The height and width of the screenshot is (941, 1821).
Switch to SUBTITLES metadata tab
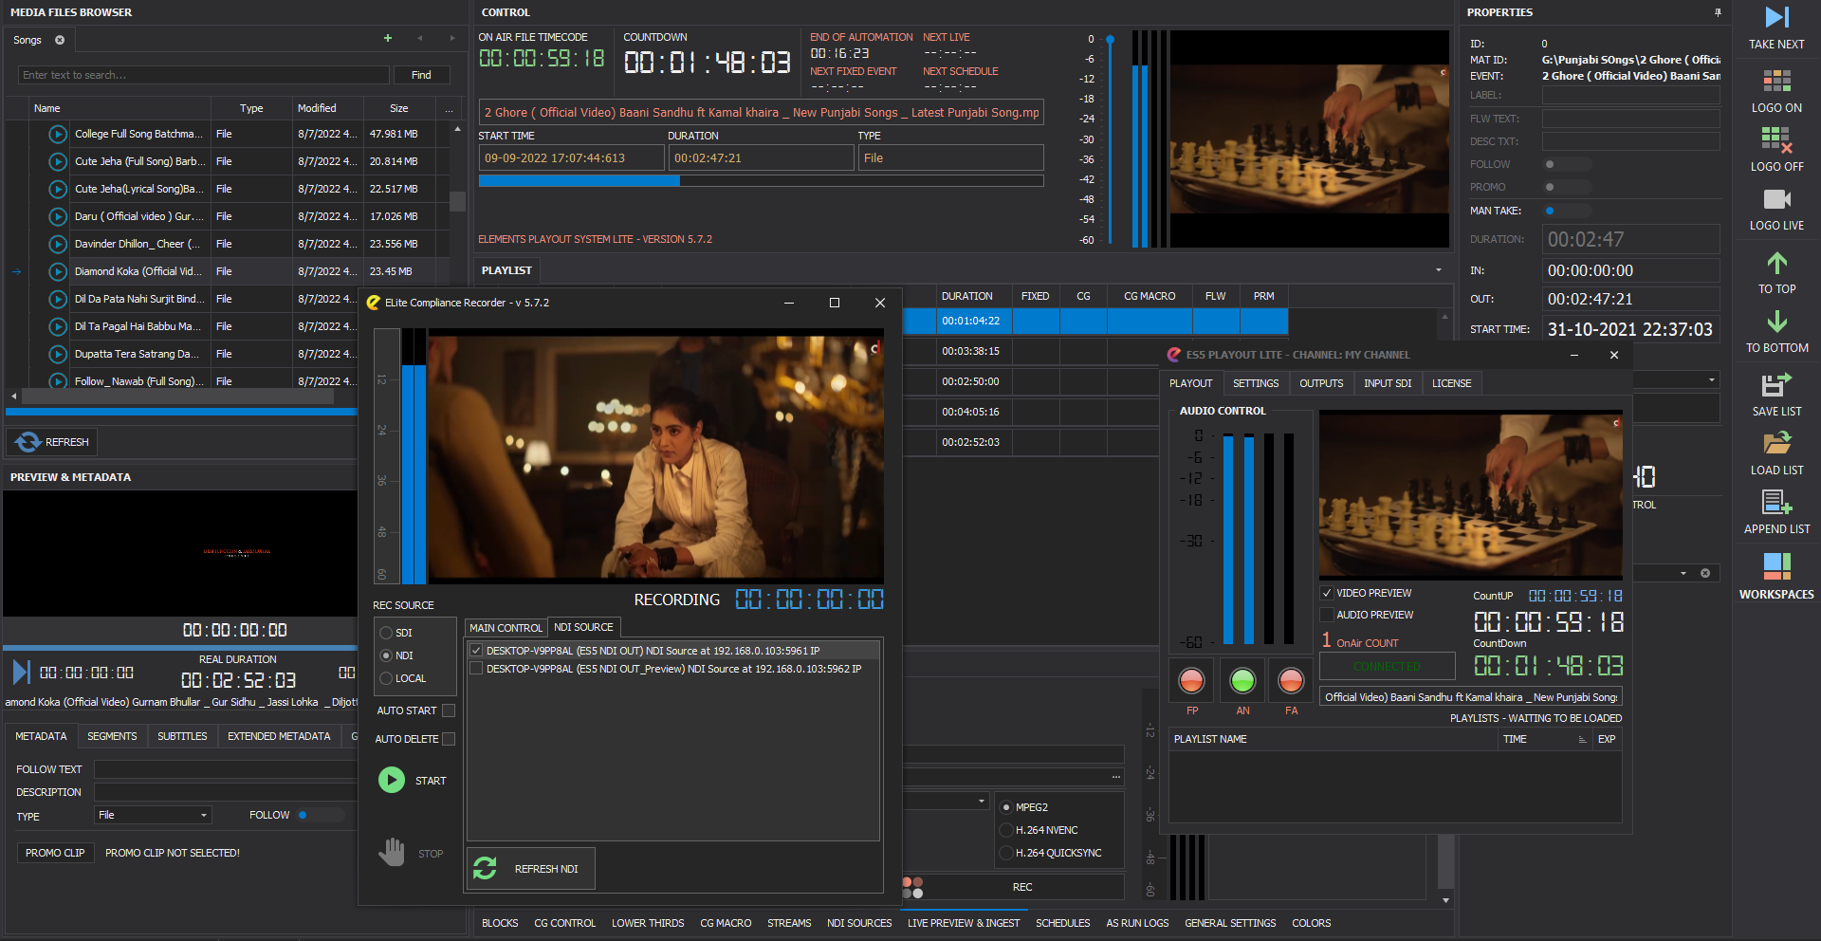182,736
